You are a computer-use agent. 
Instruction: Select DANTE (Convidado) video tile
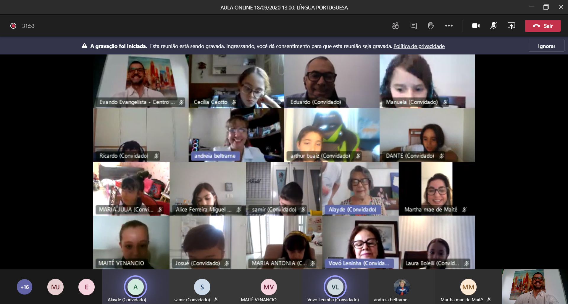(427, 135)
